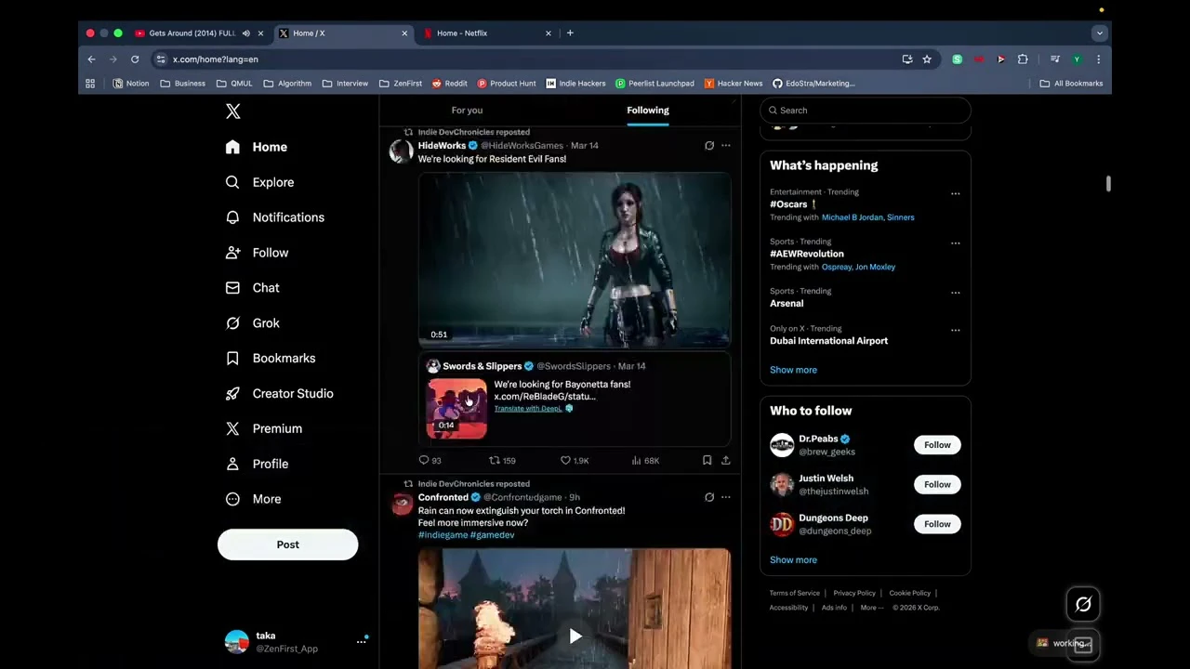Image resolution: width=1190 pixels, height=669 pixels.
Task: Show more under Who to follow
Action: tap(793, 560)
